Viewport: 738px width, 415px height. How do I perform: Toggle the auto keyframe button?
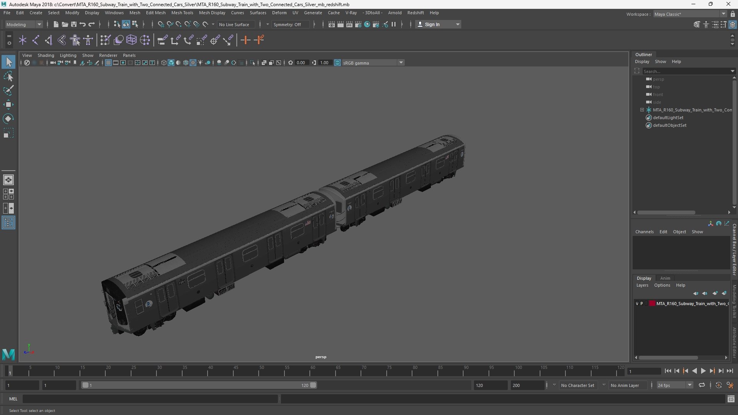[718, 385]
